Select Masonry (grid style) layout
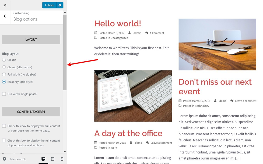This screenshot has height=164, width=263. point(4,82)
